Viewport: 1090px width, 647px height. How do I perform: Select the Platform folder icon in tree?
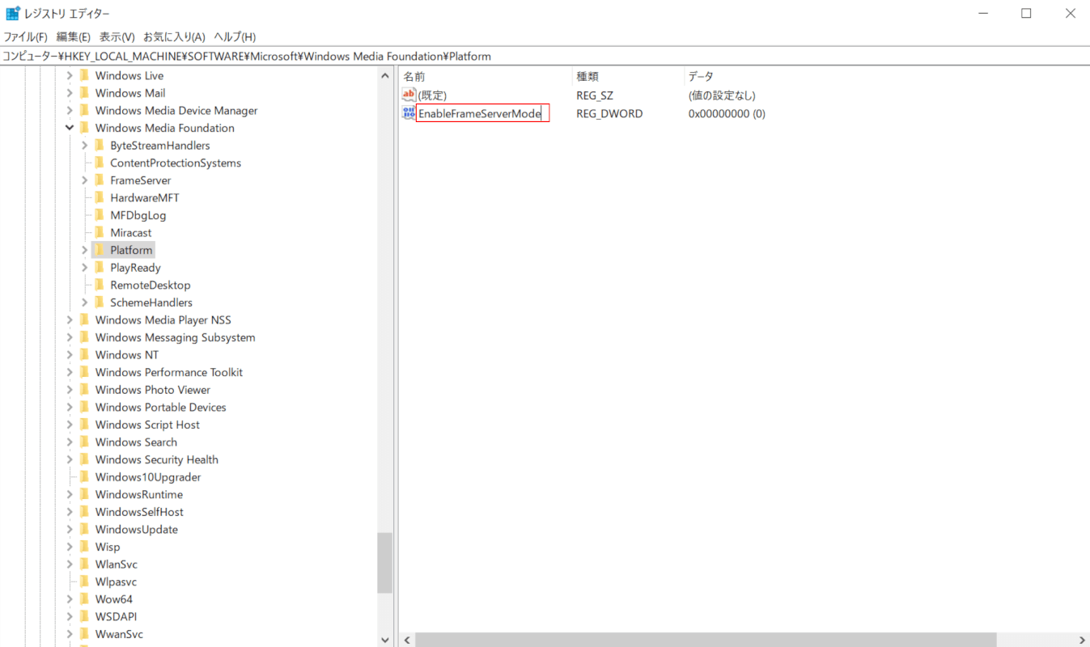(100, 250)
